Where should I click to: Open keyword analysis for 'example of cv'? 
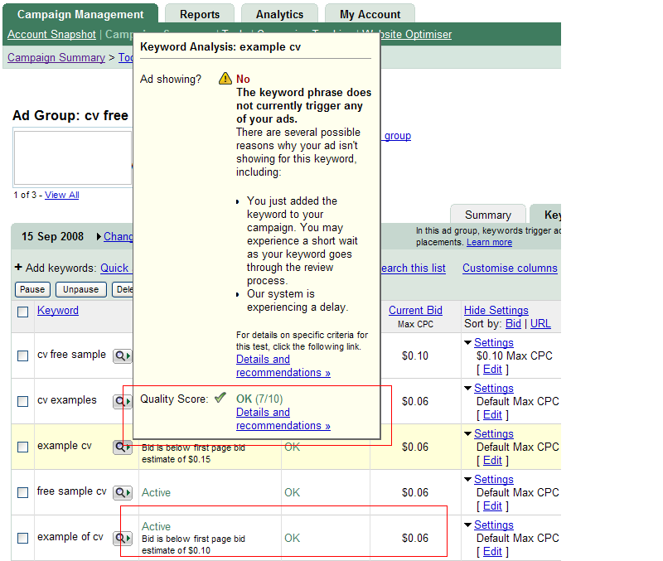[122, 538]
